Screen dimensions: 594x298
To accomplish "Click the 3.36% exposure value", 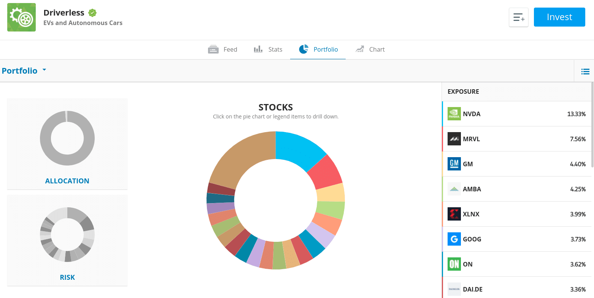I will point(578,289).
